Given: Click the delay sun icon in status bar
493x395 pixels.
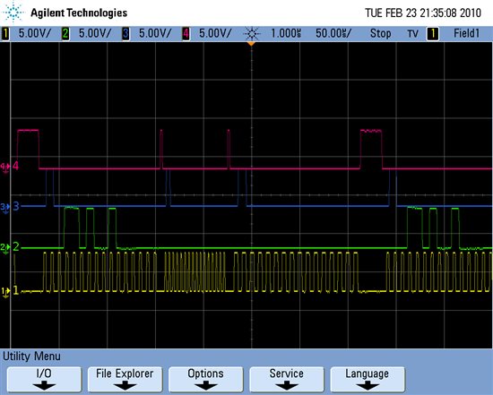Looking at the screenshot, I should pos(252,33).
